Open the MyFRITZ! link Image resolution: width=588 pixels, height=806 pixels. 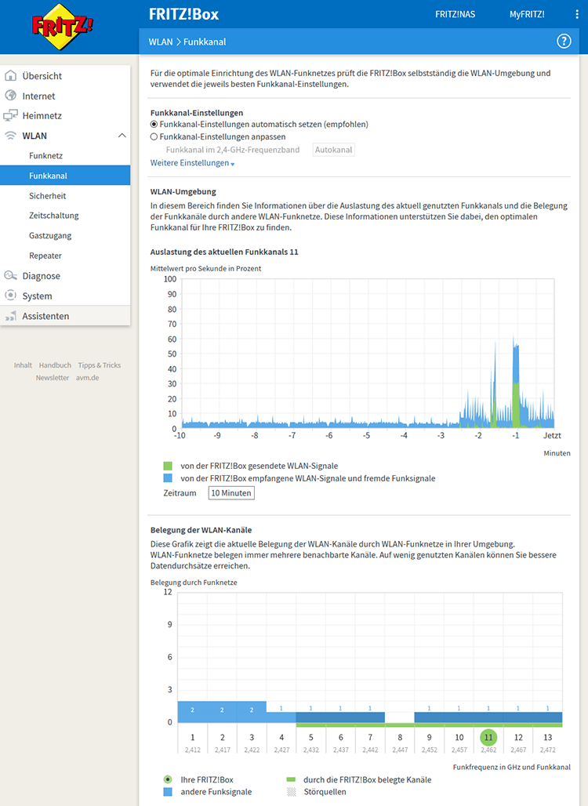(527, 14)
